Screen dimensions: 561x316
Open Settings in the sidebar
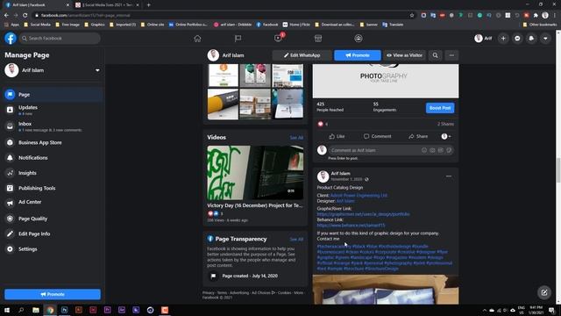(x=53, y=249)
